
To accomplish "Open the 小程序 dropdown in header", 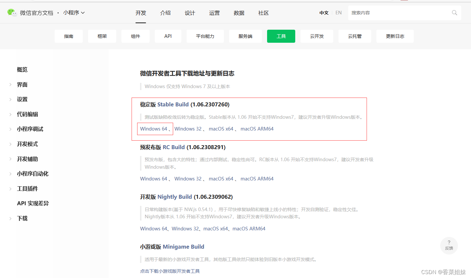I will click(74, 13).
